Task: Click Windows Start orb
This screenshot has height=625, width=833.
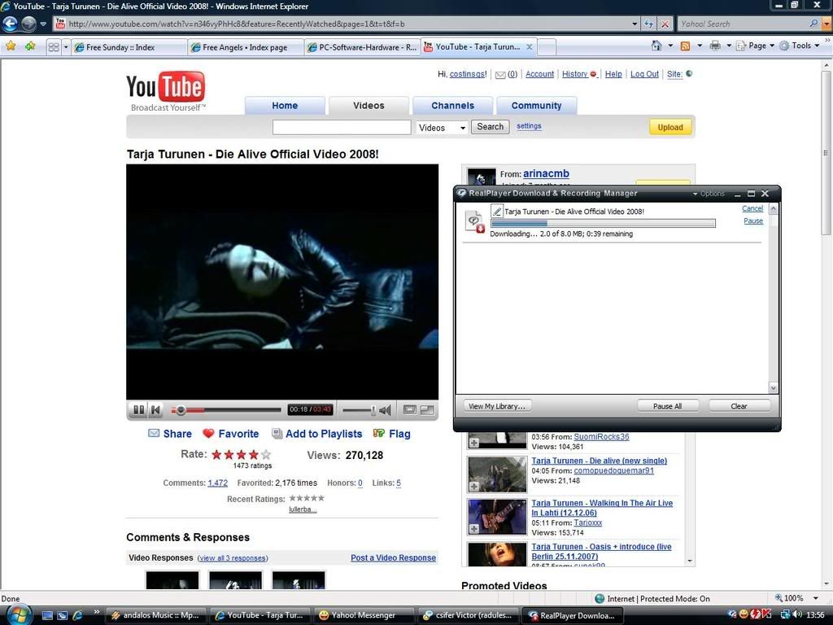Action: point(18,614)
